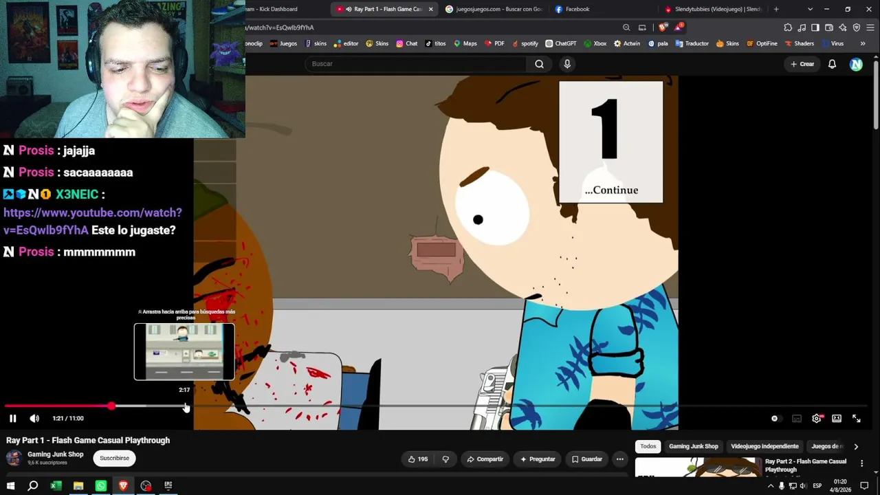Open the Gaming Junk Shop channel name link
This screenshot has height=495, width=880.
pyautogui.click(x=56, y=454)
